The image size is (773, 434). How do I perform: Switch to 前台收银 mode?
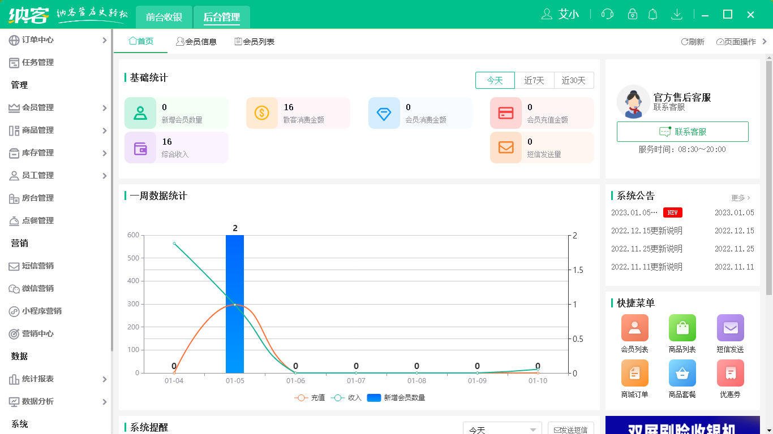coord(163,17)
